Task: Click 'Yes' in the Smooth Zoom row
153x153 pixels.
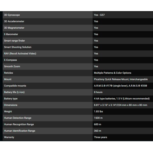Action: (96, 67)
